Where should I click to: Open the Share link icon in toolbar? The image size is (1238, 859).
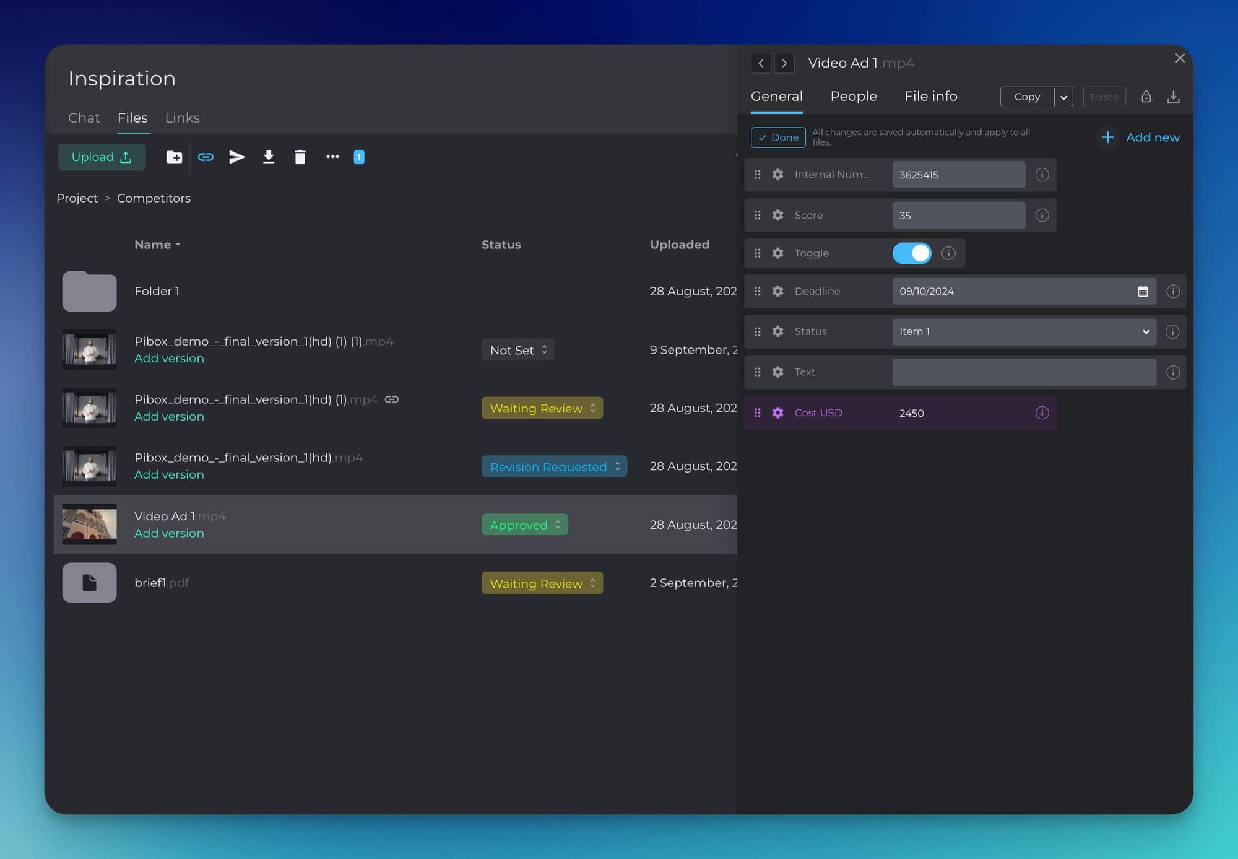(x=206, y=157)
